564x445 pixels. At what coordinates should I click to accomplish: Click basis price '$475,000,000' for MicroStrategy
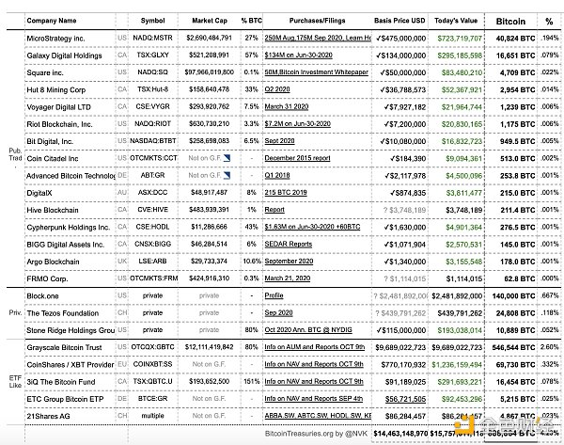point(401,39)
